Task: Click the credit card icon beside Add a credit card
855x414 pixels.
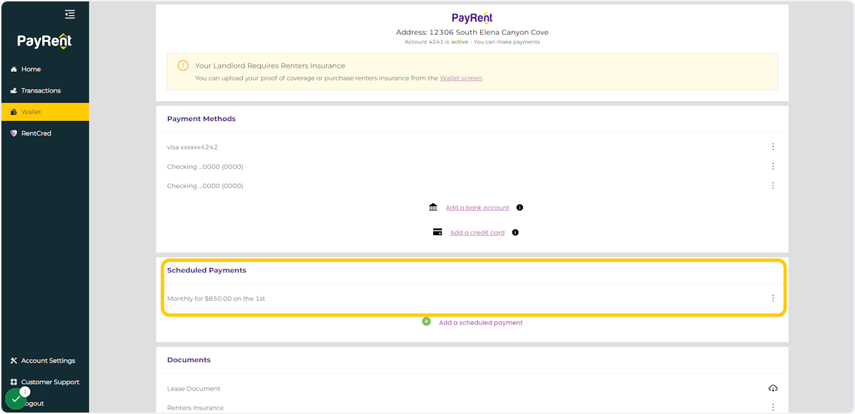Action: tap(437, 232)
